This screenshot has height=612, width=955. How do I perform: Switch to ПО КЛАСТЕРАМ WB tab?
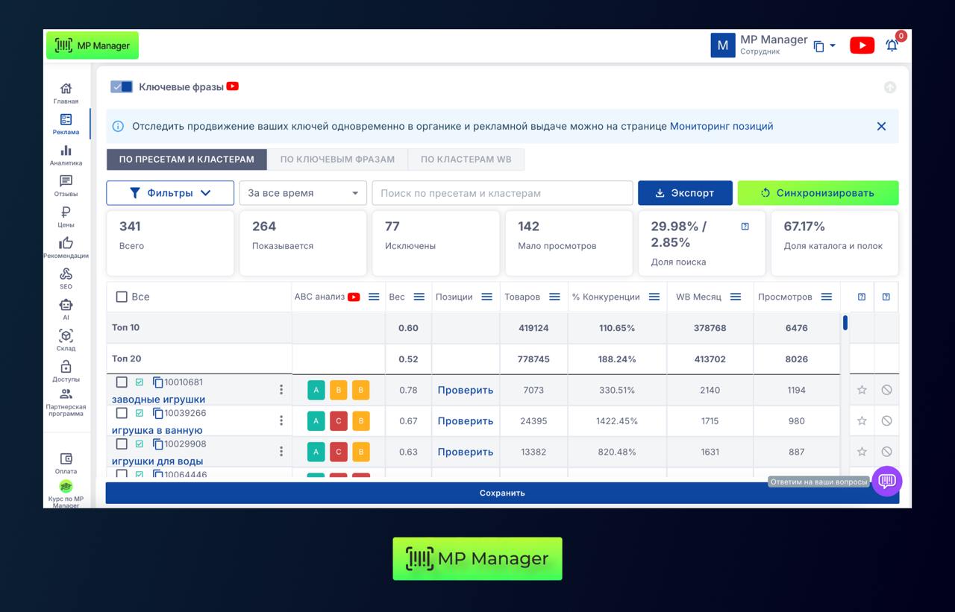(466, 160)
